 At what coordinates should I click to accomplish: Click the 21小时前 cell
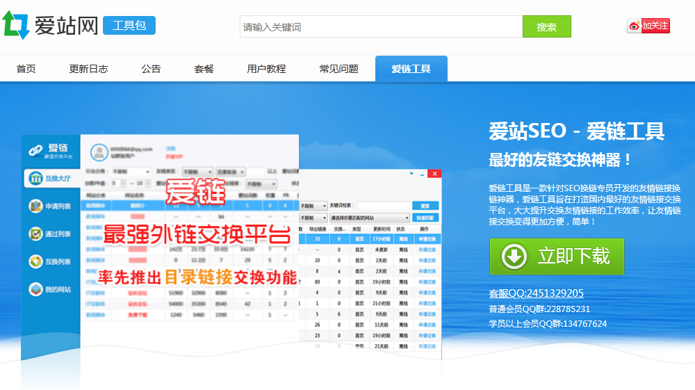[381, 303]
